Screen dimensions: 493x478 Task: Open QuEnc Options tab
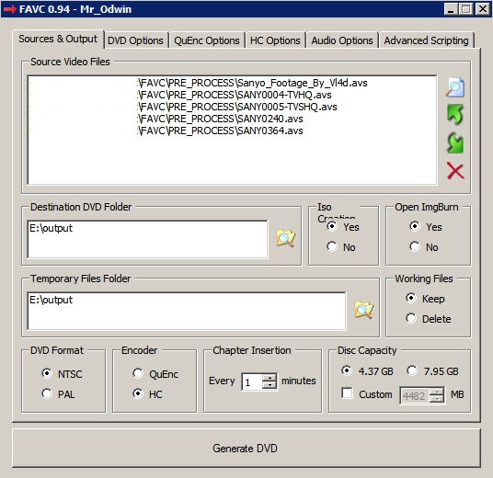click(207, 40)
